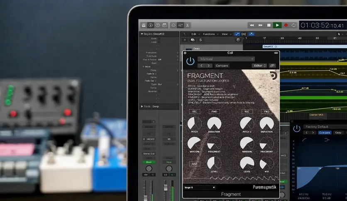Toggle the right FWD direction button
This screenshot has height=201, width=347.
point(266,112)
